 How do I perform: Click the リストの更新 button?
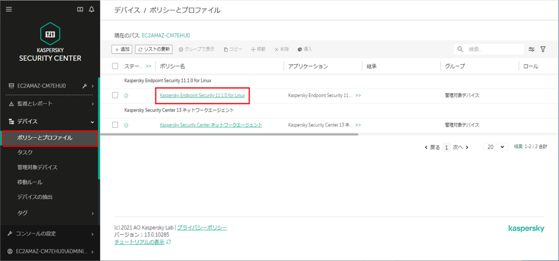pyautogui.click(x=154, y=49)
